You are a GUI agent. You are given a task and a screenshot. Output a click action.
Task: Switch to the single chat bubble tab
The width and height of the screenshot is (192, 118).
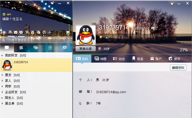point(7,48)
